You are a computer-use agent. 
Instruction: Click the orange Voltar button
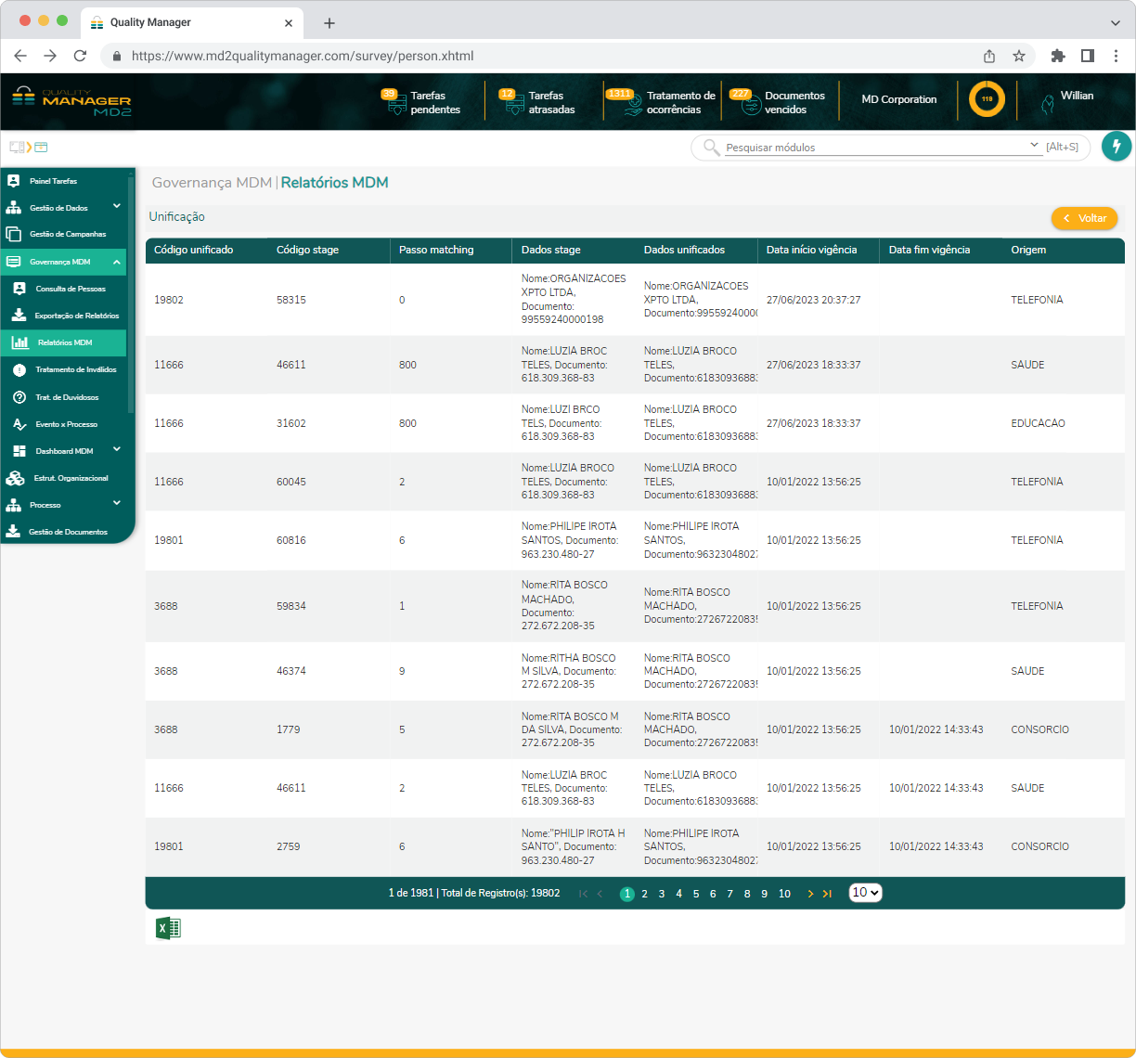pos(1084,218)
